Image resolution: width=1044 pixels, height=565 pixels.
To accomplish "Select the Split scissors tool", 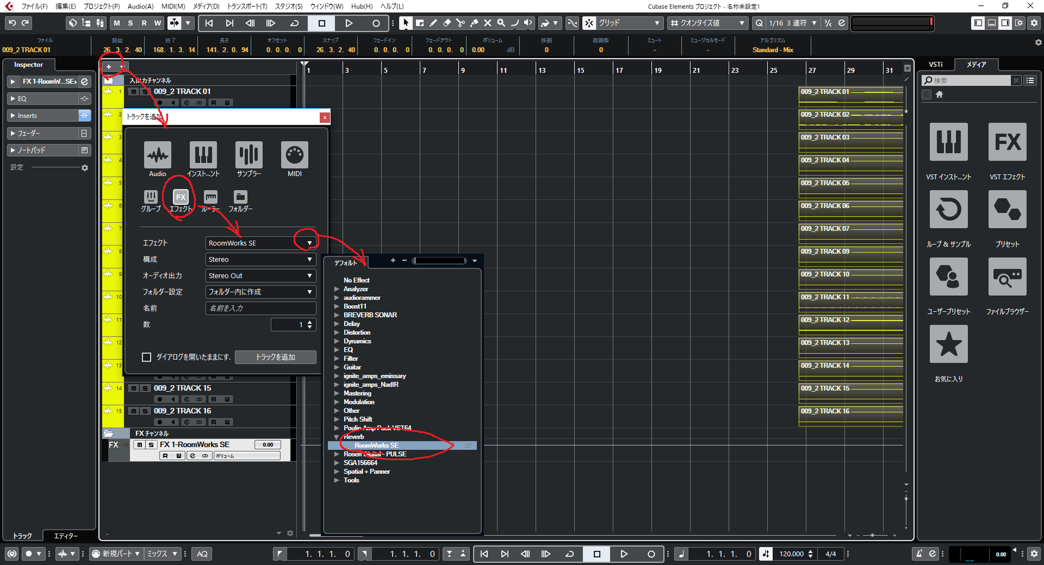I will (x=460, y=23).
